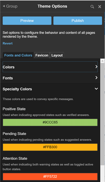The width and height of the screenshot is (105, 182).
Task: Click the vertical scrollbar thumb
Action: pos(102,114)
